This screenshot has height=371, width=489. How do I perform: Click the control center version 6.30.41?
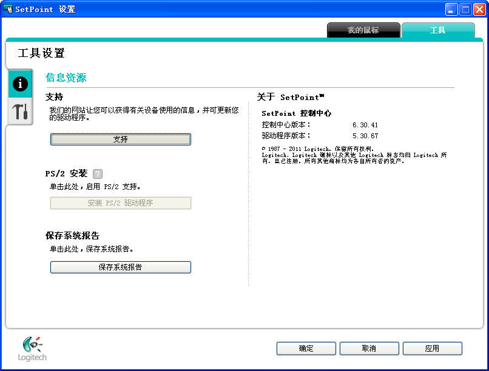point(365,125)
